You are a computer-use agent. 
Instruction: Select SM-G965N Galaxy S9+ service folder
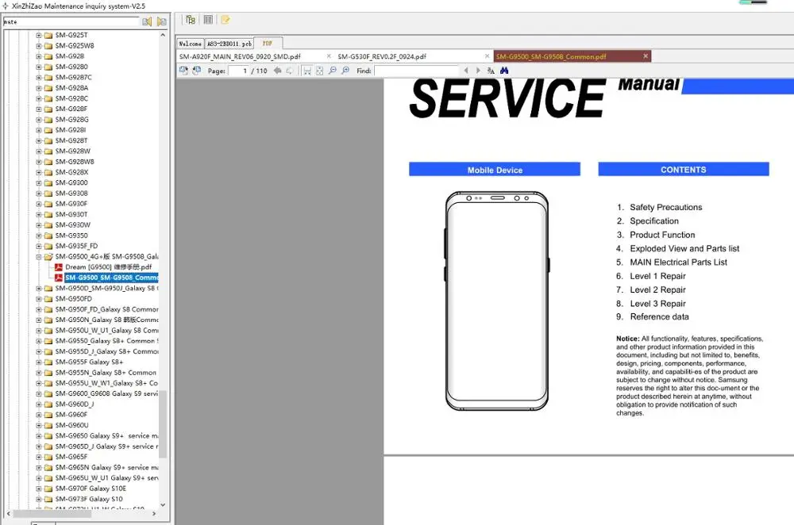click(x=106, y=467)
